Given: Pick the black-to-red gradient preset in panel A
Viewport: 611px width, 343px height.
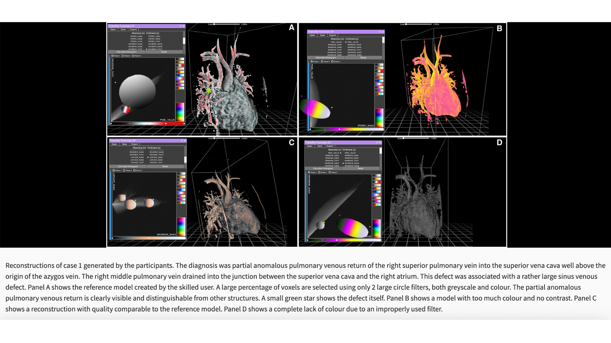Looking at the screenshot, I should pos(180,66).
